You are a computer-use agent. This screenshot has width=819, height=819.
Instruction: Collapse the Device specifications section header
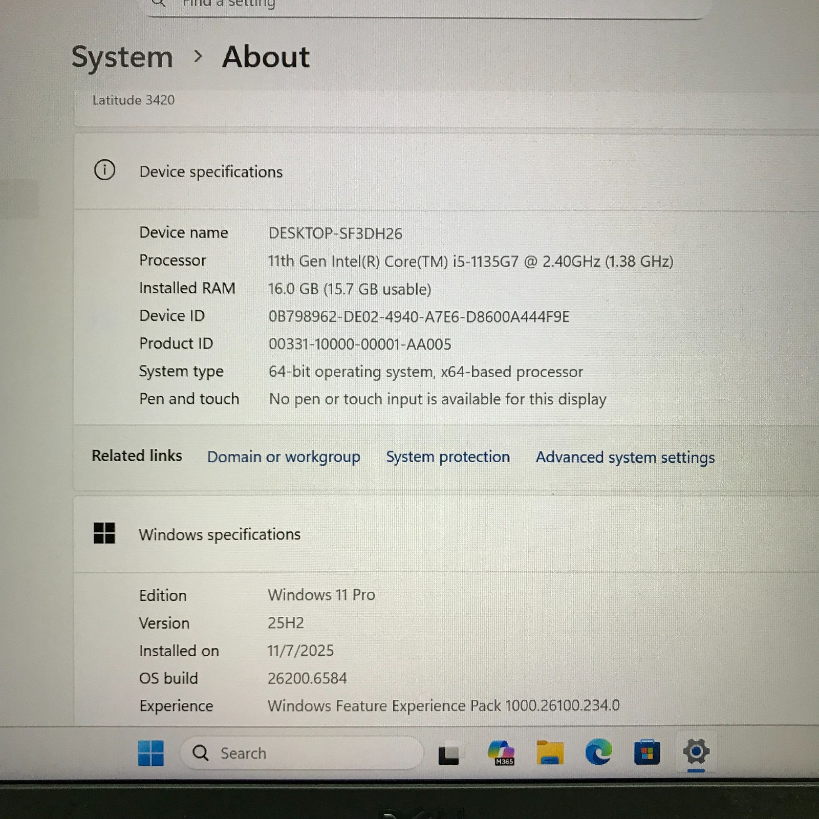446,171
